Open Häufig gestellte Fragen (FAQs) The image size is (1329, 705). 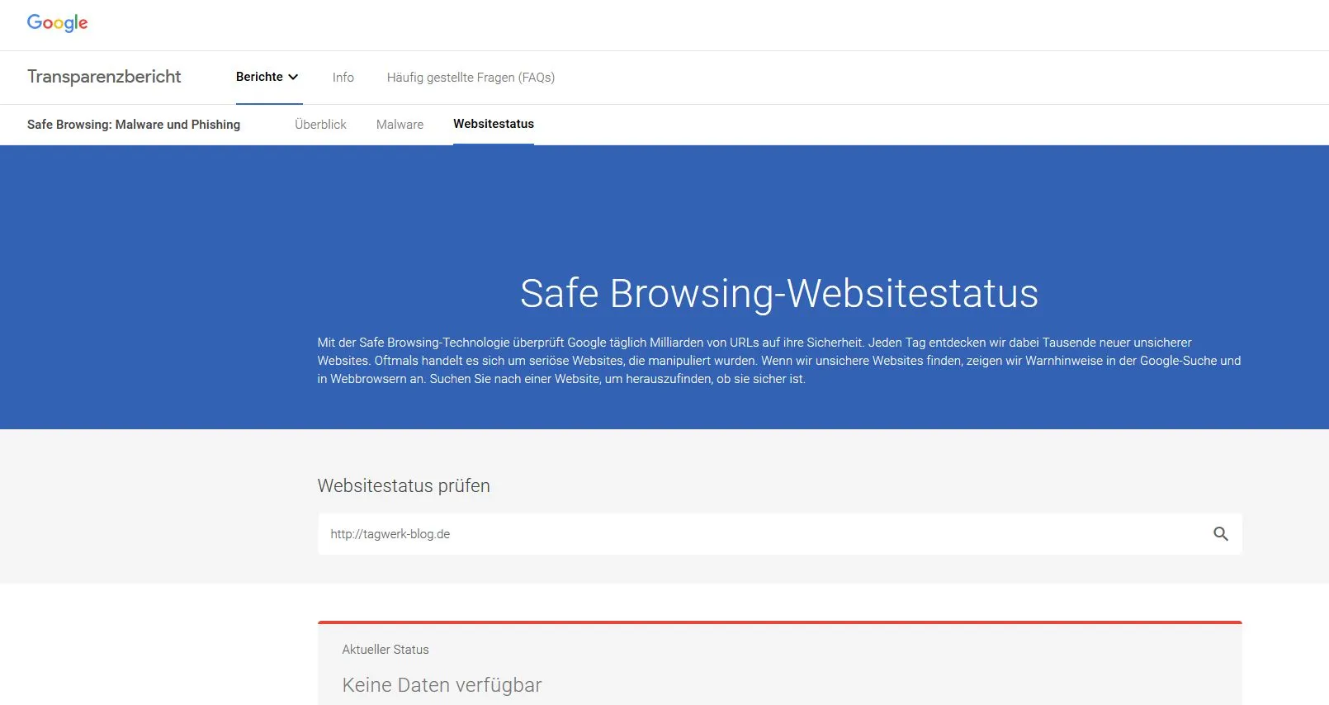click(471, 78)
